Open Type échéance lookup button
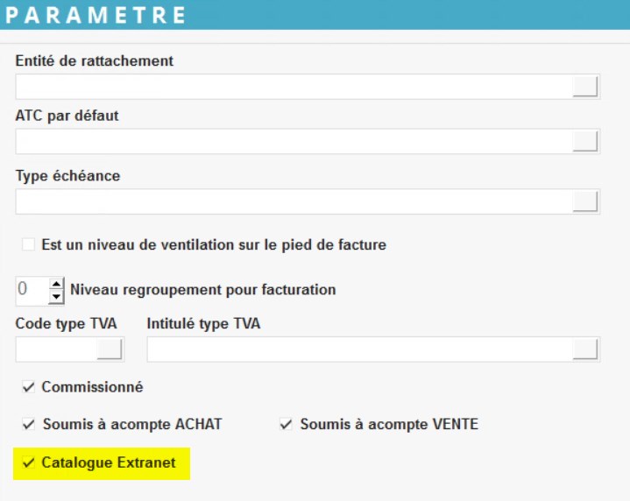Screen dimensions: 630x501 (584, 201)
